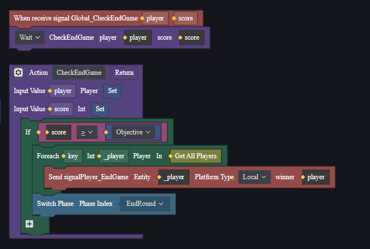This screenshot has height=249, width=370.
Task: Click the Return block in the Action header
Action: (124, 73)
